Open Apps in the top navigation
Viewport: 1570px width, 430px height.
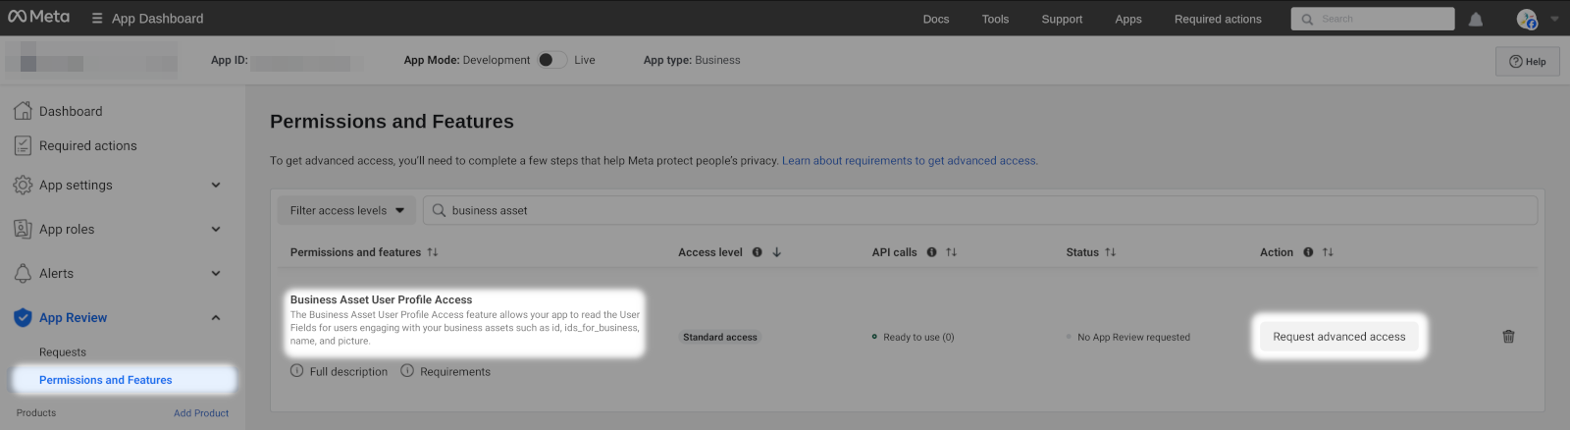(1128, 19)
